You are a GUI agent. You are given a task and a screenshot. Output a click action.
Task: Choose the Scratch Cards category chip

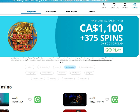pos(38,79)
